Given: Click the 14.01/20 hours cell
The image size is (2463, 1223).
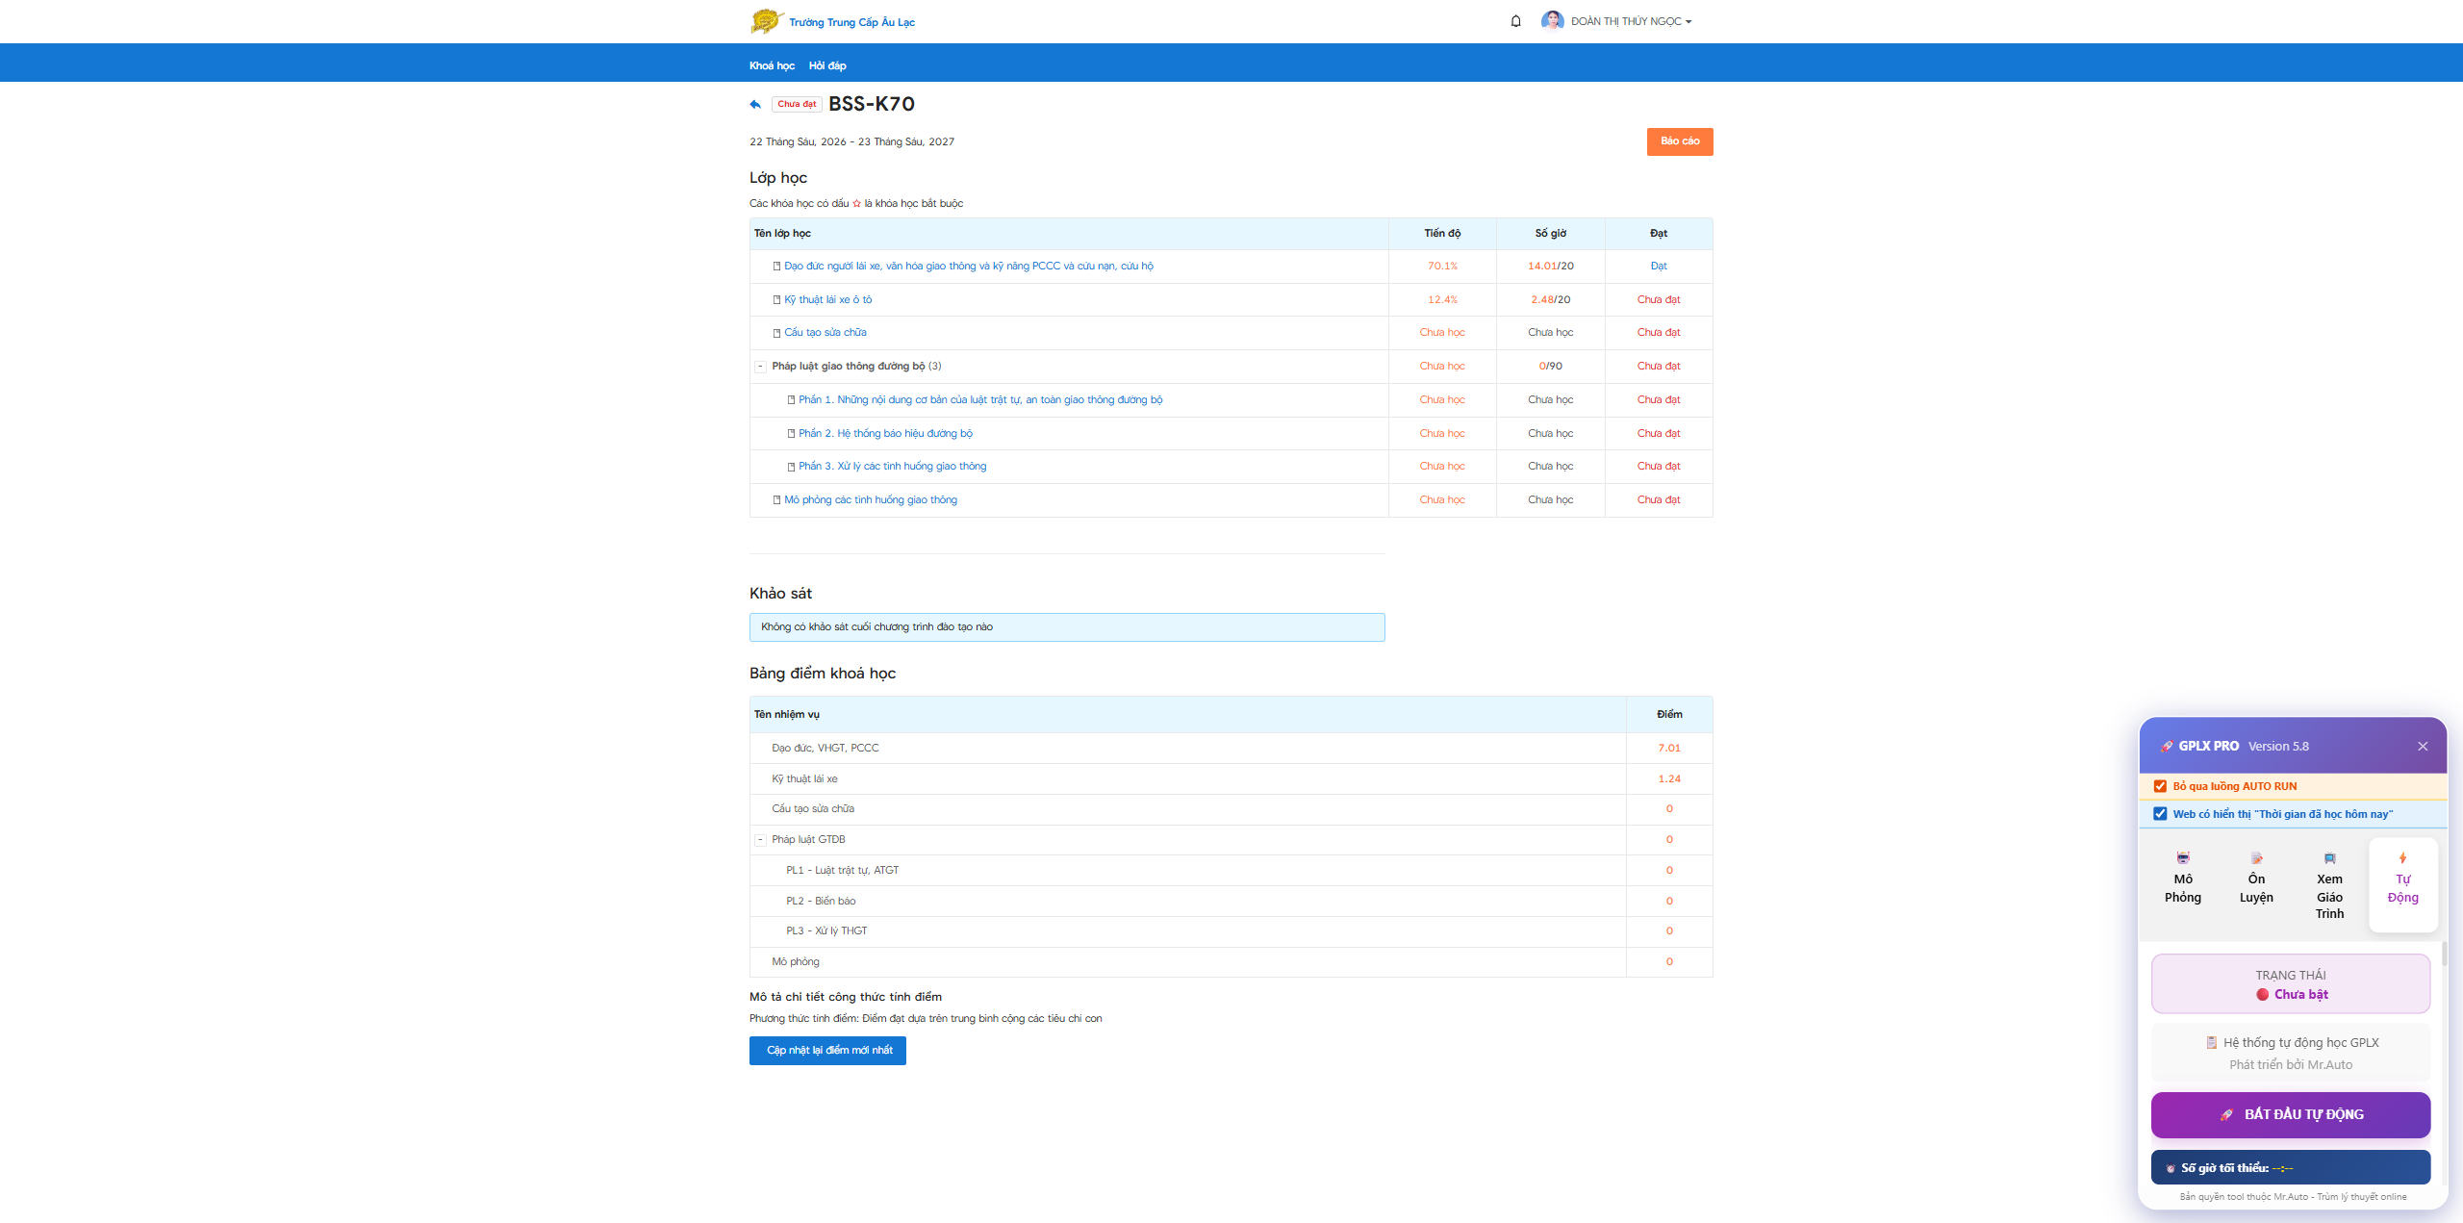Looking at the screenshot, I should click(x=1551, y=267).
